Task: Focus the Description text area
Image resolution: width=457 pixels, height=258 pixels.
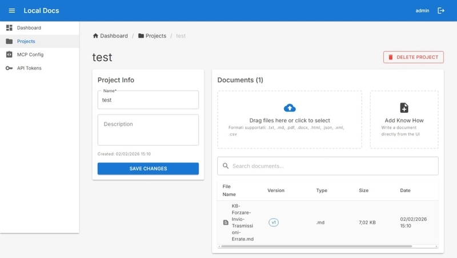Action: [148, 130]
